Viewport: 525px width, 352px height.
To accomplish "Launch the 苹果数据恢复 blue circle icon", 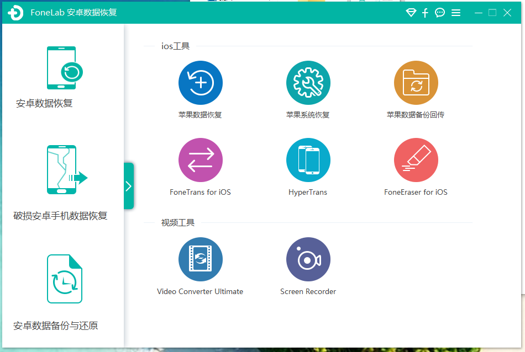I will point(200,83).
